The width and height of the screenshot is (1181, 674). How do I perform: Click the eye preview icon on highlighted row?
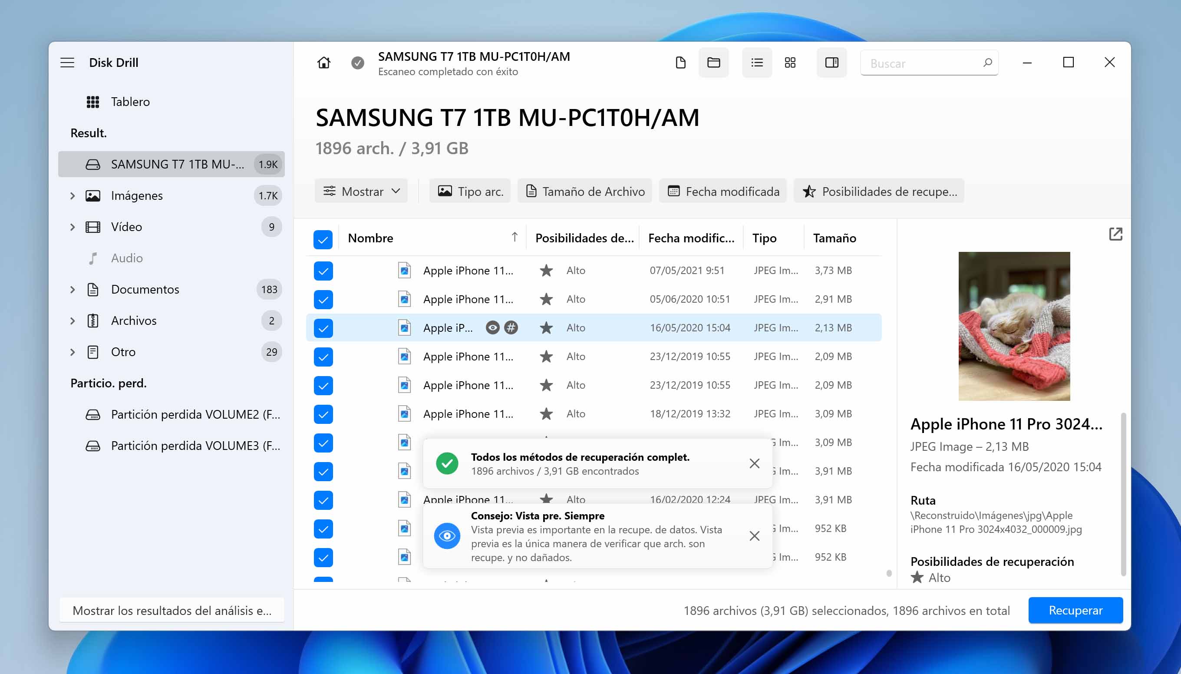[492, 328]
